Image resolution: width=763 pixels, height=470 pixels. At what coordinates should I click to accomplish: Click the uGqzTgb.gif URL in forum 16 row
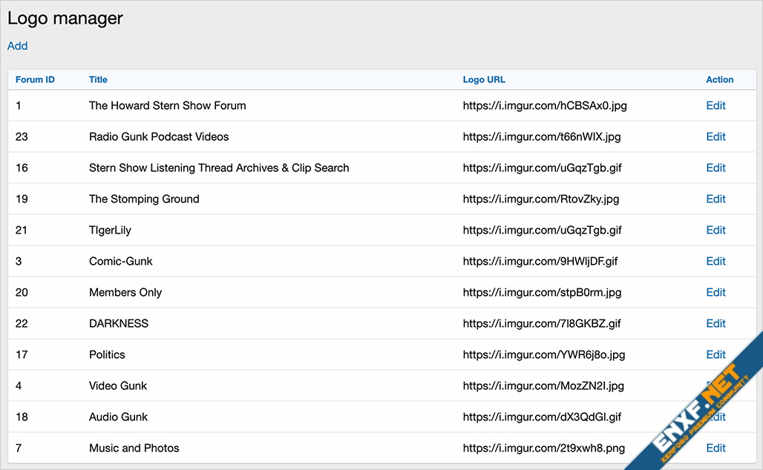[542, 168]
